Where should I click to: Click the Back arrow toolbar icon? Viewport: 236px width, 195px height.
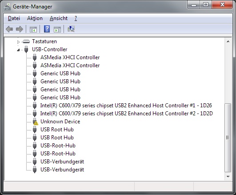point(9,29)
